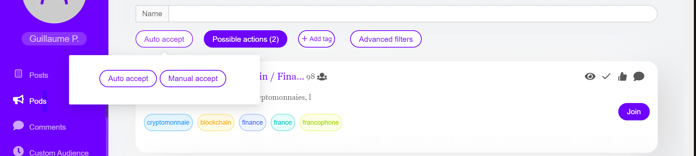Click the Comments bubble icon in the sidebar

tap(18, 126)
